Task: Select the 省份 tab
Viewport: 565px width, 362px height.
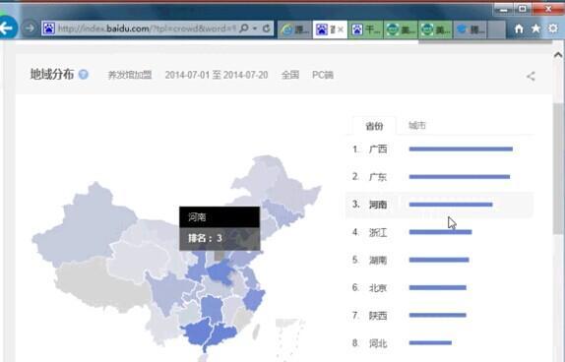Action: coord(374,126)
